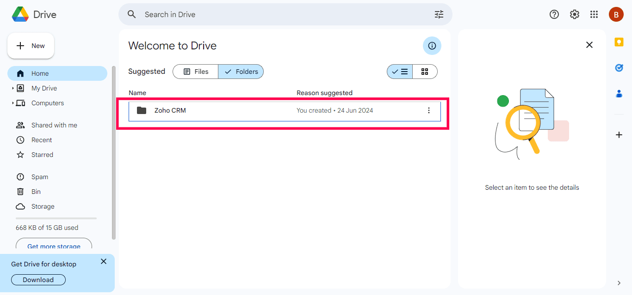Open the Google Keep side panel

click(x=619, y=42)
